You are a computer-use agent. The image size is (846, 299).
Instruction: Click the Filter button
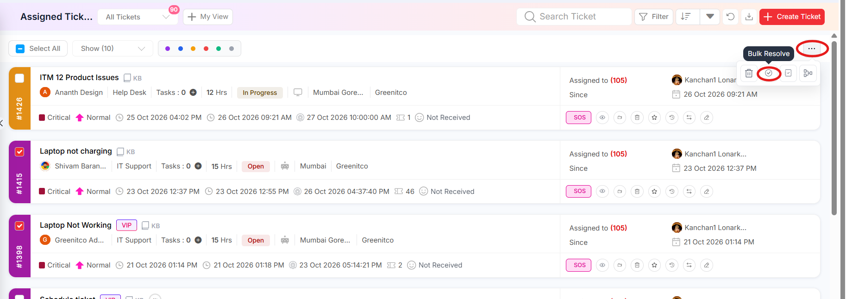654,17
